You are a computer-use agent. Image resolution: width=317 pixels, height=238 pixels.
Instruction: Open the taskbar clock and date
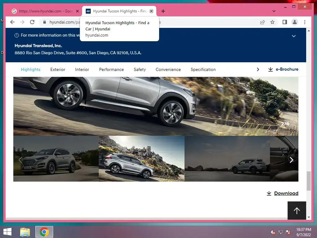point(303,232)
